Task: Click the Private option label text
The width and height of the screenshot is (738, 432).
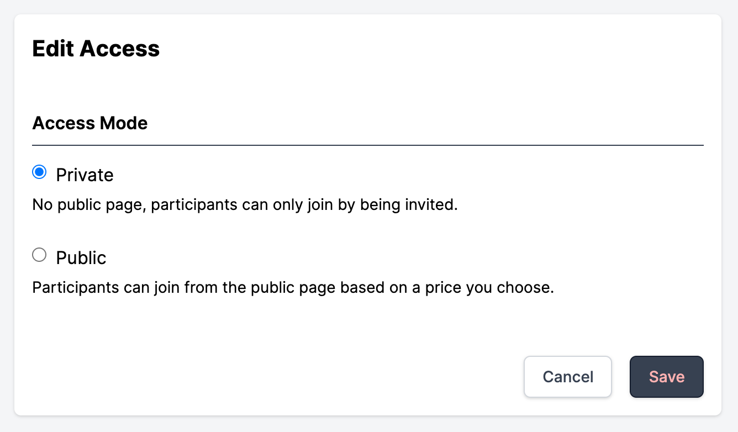Action: pyautogui.click(x=85, y=175)
